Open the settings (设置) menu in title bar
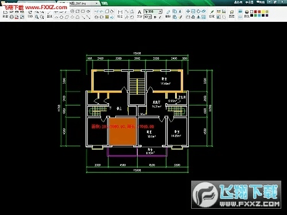This screenshot has height=215, width=287. coord(250,2)
